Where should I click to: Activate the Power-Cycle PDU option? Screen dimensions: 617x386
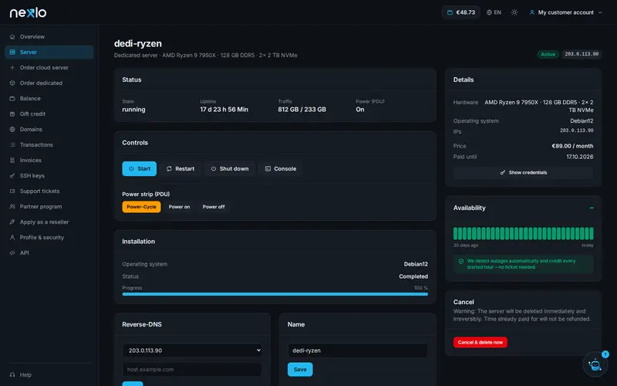pyautogui.click(x=141, y=207)
